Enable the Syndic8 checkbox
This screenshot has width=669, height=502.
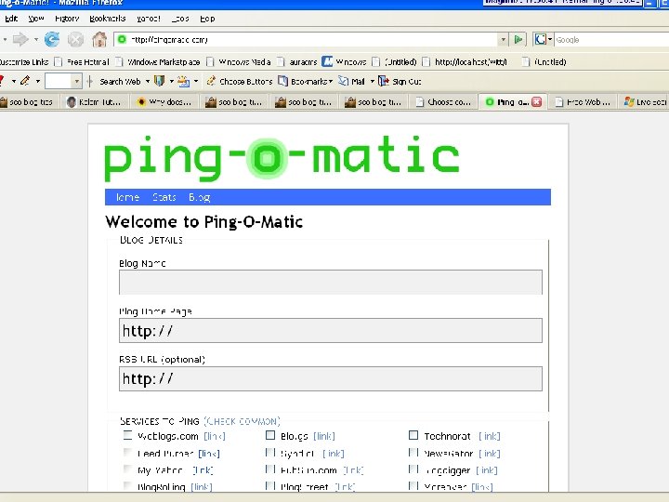click(270, 452)
